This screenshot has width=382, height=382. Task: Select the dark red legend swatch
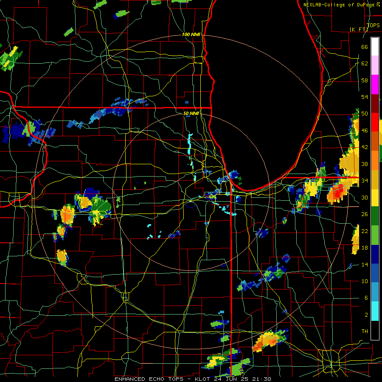(x=375, y=103)
